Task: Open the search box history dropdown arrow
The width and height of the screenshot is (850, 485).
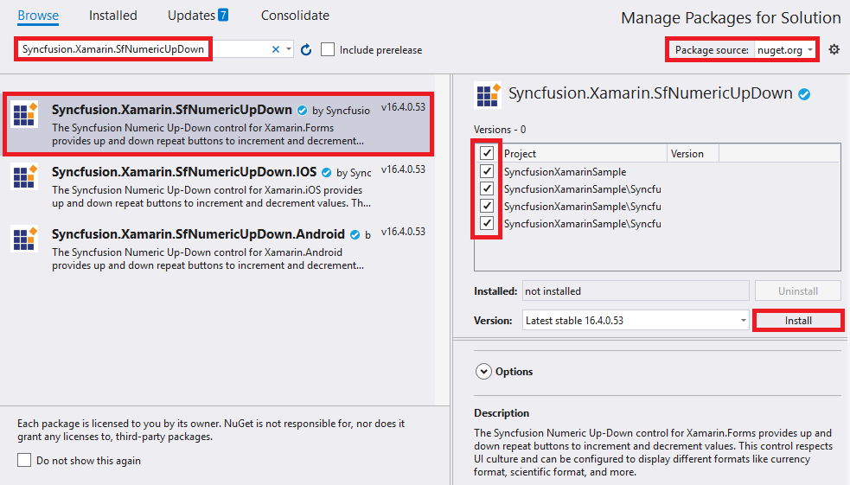Action: click(x=289, y=50)
